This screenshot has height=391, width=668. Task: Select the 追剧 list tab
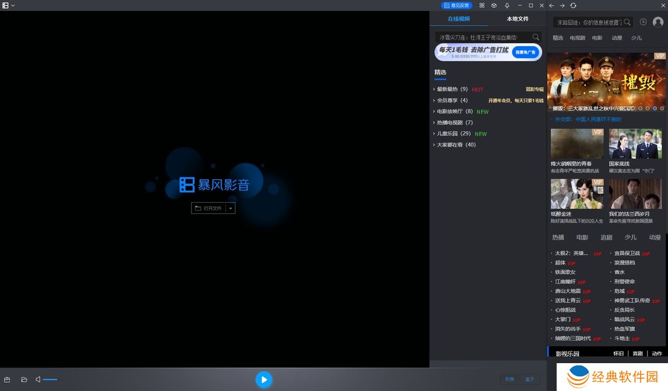[606, 237]
